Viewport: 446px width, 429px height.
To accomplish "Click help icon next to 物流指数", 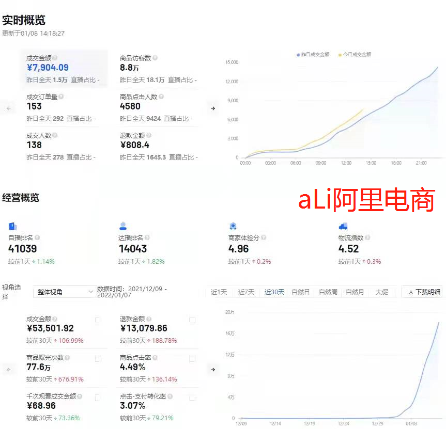I will tap(367, 237).
